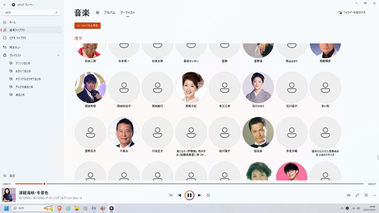
Task: Open the 川田正子 artist placeholder
Action: pyautogui.click(x=157, y=133)
